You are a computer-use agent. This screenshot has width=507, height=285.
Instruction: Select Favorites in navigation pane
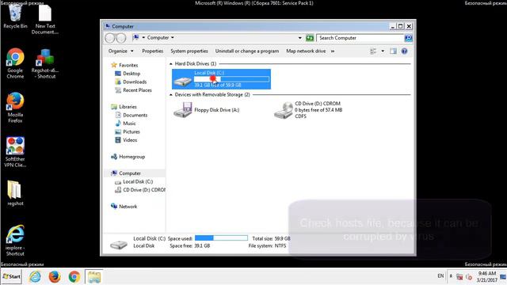[128, 65]
